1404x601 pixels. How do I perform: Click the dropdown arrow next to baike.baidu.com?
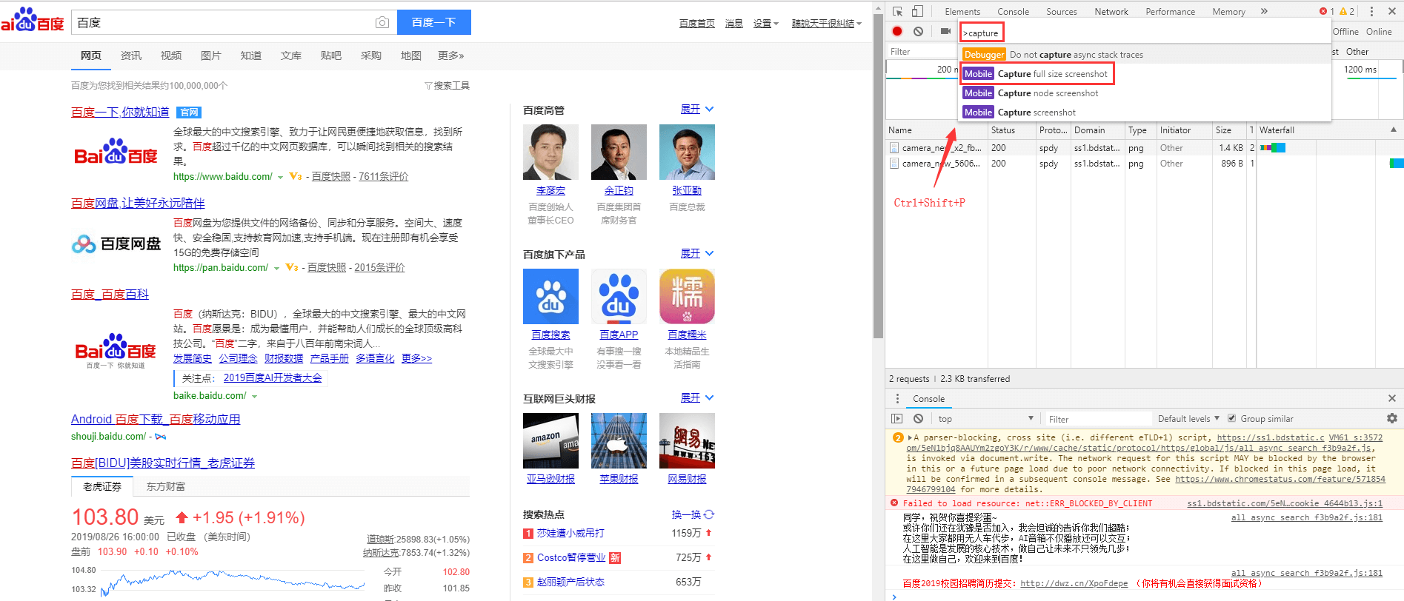254,397
